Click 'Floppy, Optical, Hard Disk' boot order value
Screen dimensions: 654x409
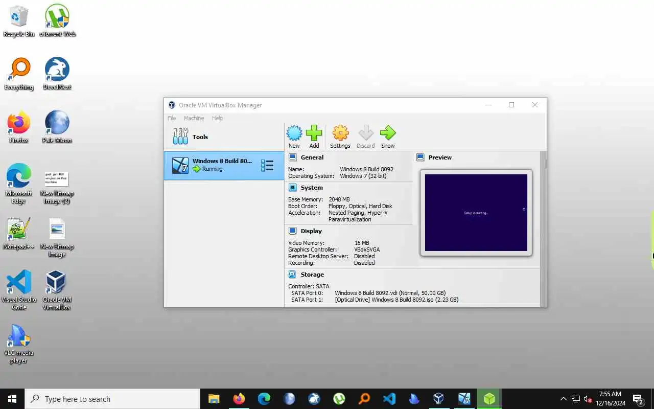360,206
